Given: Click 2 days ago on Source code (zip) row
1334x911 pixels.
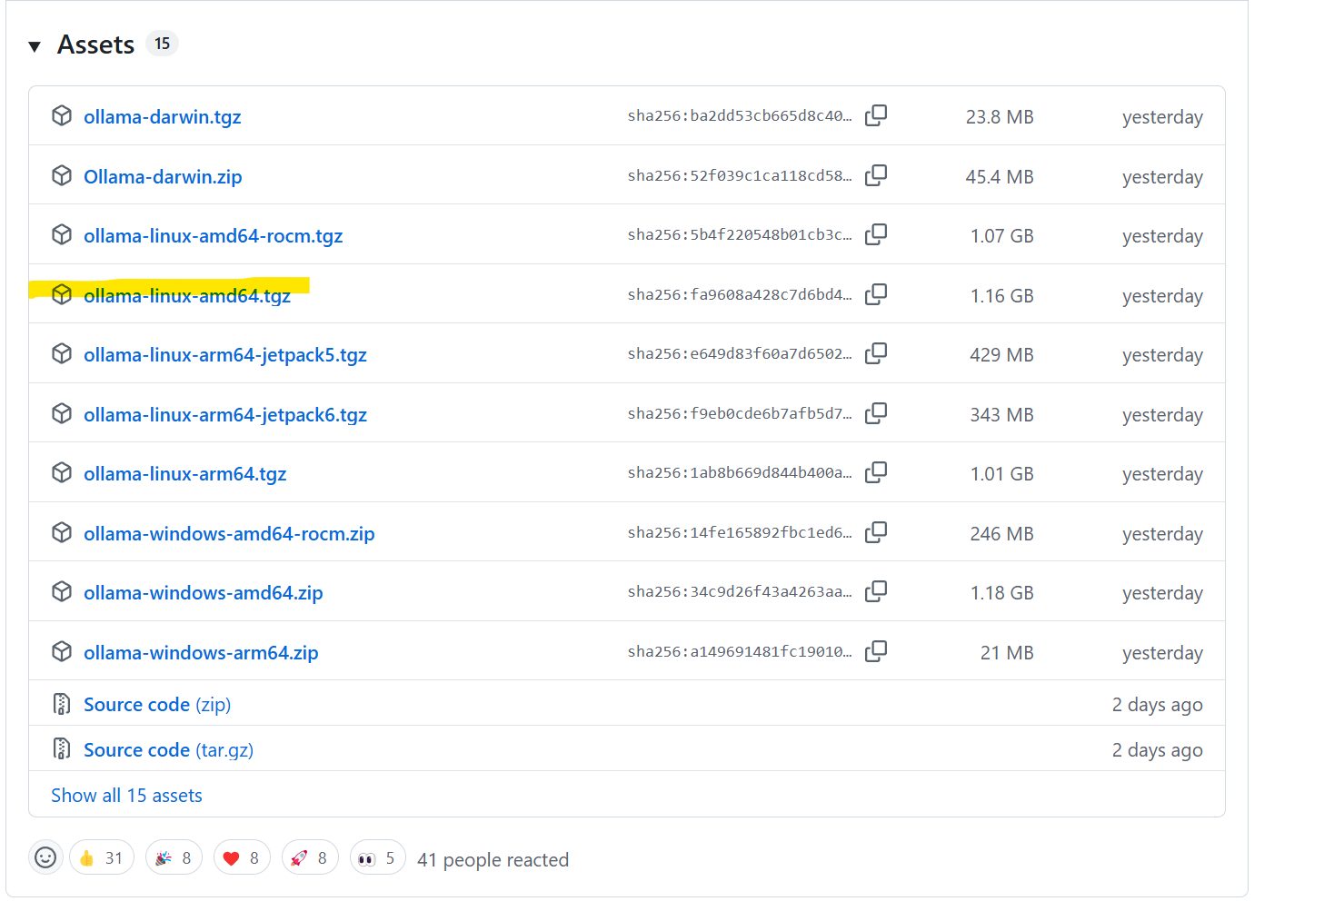Looking at the screenshot, I should pos(1157,705).
